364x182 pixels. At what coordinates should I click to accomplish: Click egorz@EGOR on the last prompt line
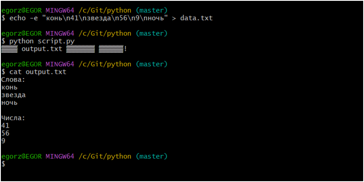pos(21,156)
